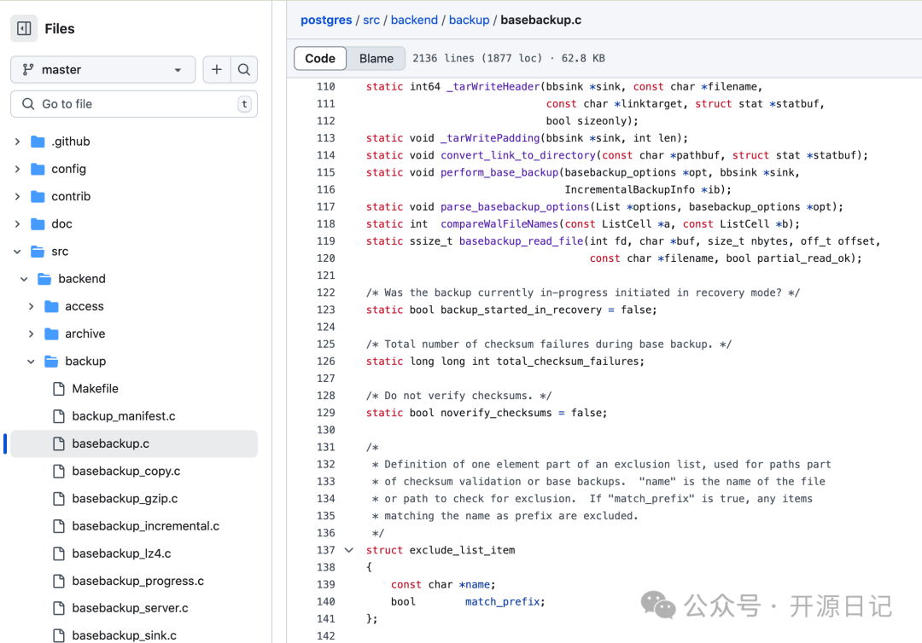
Task: Click the backup_manifest.c file icon
Action: [x=59, y=416]
